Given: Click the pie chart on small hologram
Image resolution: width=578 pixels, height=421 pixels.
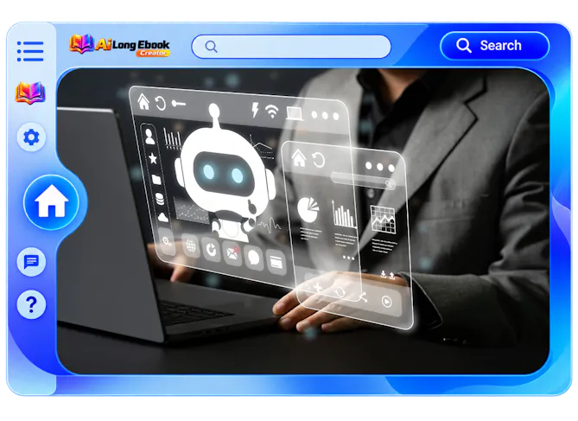Looking at the screenshot, I should [x=308, y=209].
